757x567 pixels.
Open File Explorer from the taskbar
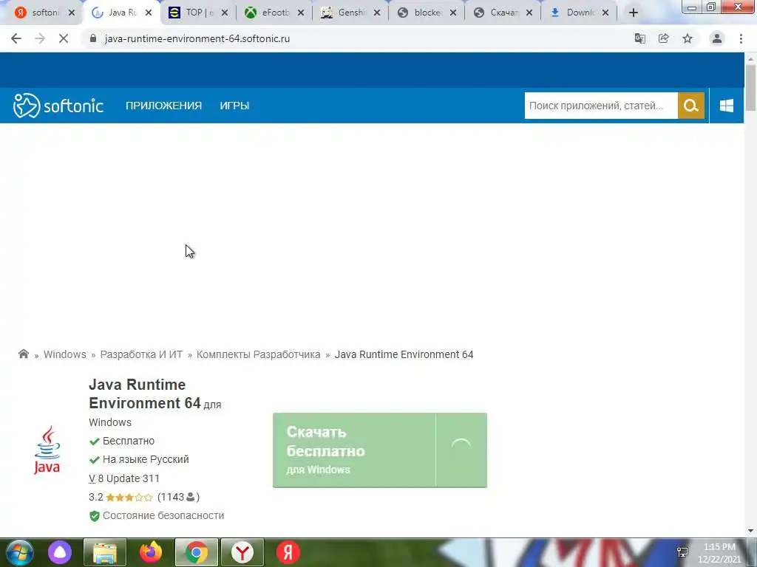pyautogui.click(x=105, y=552)
